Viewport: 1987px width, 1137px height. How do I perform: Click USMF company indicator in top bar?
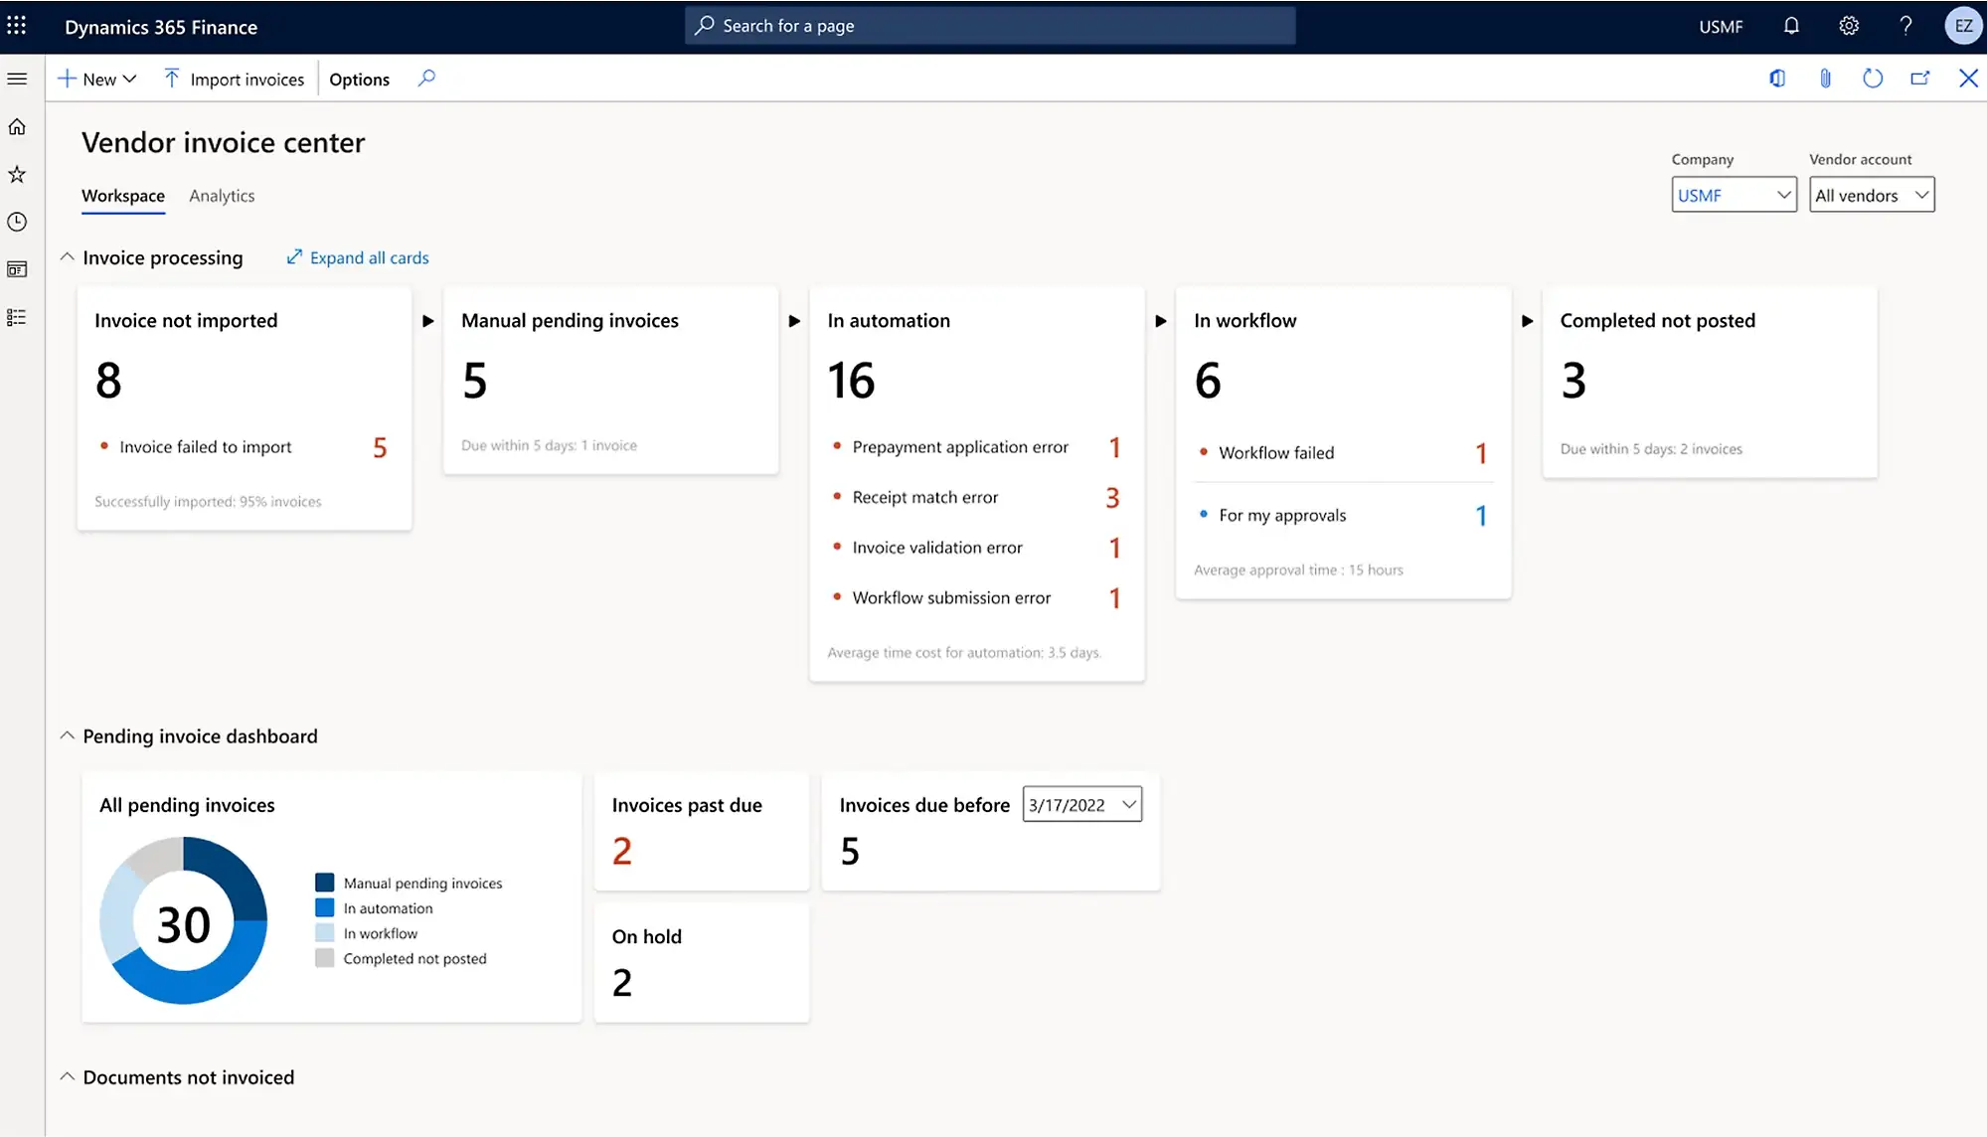(x=1721, y=27)
